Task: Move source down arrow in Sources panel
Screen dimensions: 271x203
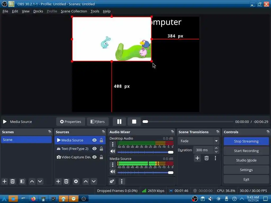Action: pyautogui.click(x=94, y=181)
